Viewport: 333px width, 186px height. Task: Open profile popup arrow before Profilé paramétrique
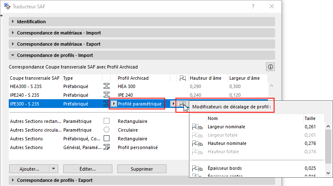point(114,104)
